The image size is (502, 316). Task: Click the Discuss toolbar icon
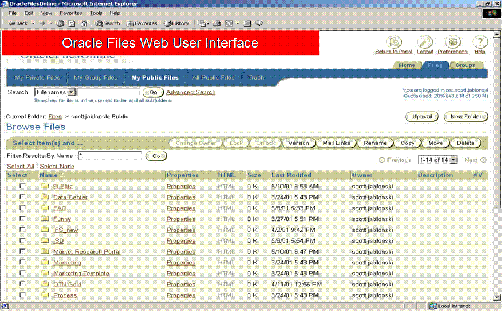click(x=259, y=23)
